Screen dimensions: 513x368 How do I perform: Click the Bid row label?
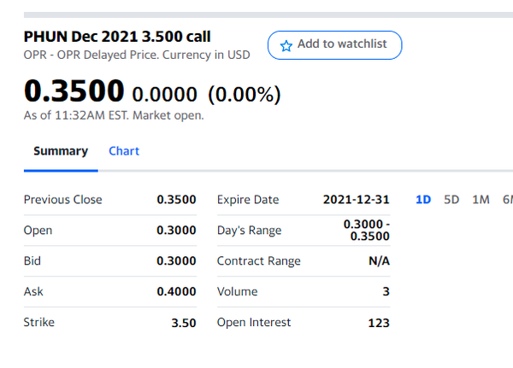(x=32, y=261)
